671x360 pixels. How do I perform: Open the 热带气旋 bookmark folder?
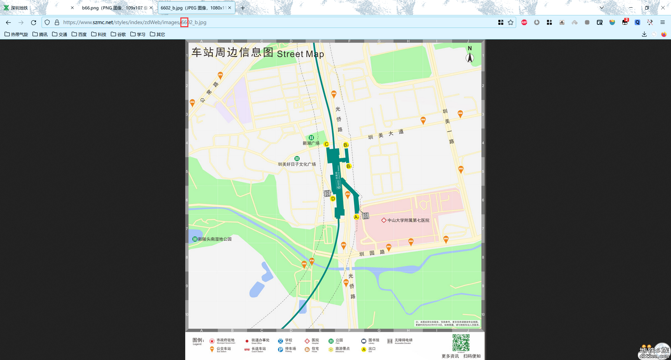point(16,34)
